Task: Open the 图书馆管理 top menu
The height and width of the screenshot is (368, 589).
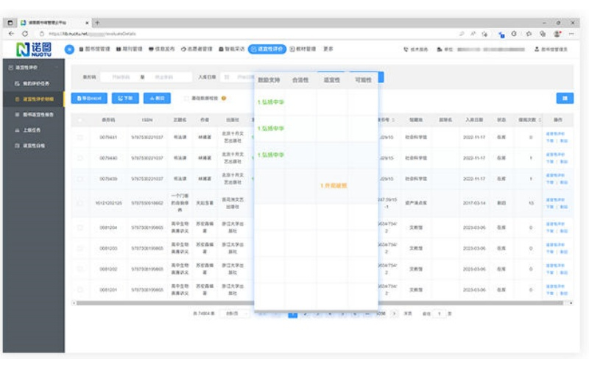Action: coord(95,49)
